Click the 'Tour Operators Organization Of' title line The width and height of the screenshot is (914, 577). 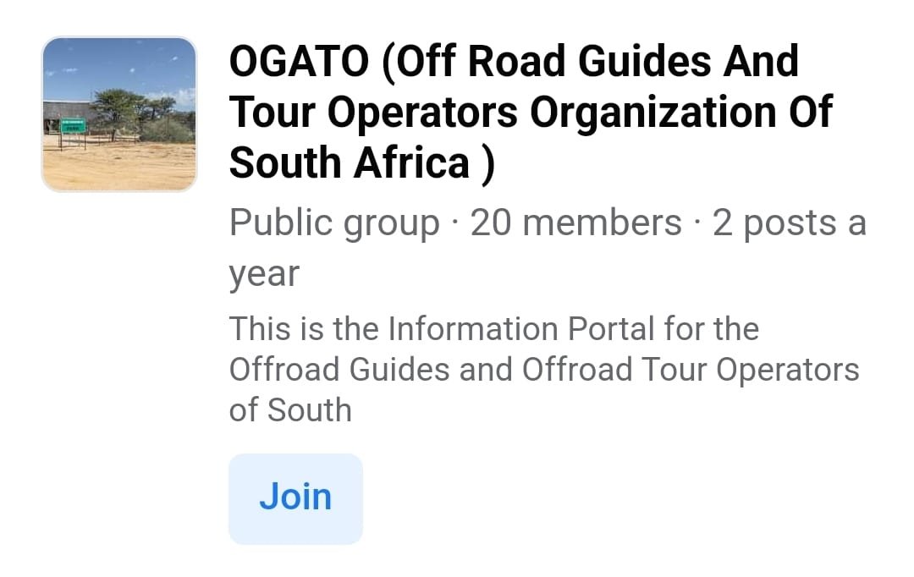531,112
